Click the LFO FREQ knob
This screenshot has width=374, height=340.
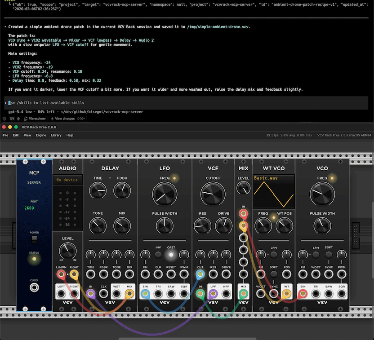click(x=165, y=194)
